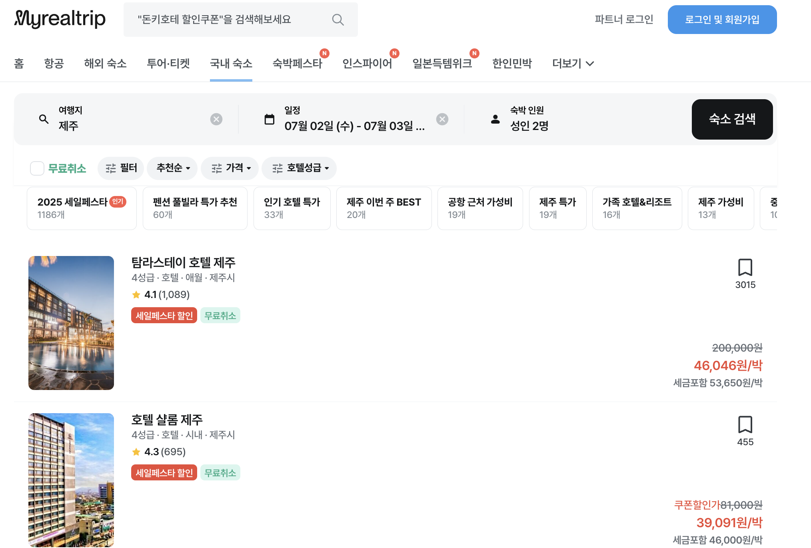Viewport: 811px width, 548px height.
Task: Click 로그인 및 회원가입 button
Action: coord(722,20)
